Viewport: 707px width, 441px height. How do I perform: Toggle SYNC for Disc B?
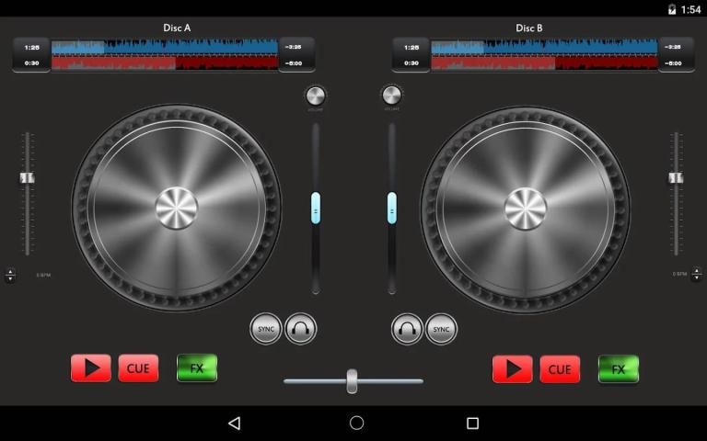pyautogui.click(x=441, y=328)
